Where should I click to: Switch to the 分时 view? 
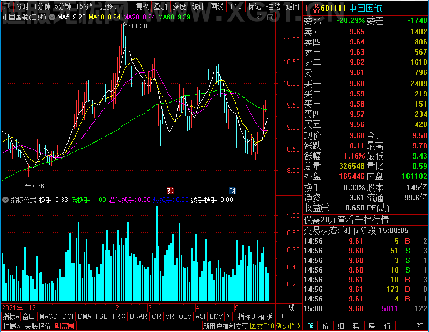[22, 6]
